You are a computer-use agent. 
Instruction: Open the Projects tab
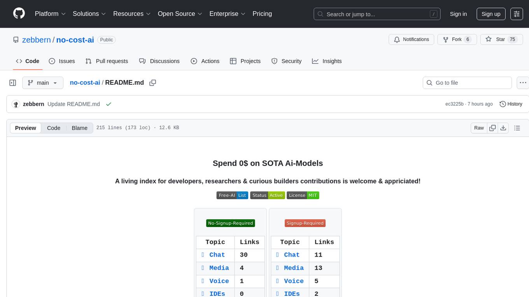click(245, 61)
